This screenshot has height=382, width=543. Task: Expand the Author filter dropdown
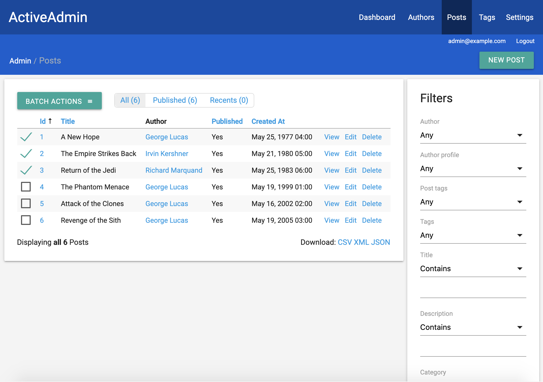pyautogui.click(x=473, y=135)
